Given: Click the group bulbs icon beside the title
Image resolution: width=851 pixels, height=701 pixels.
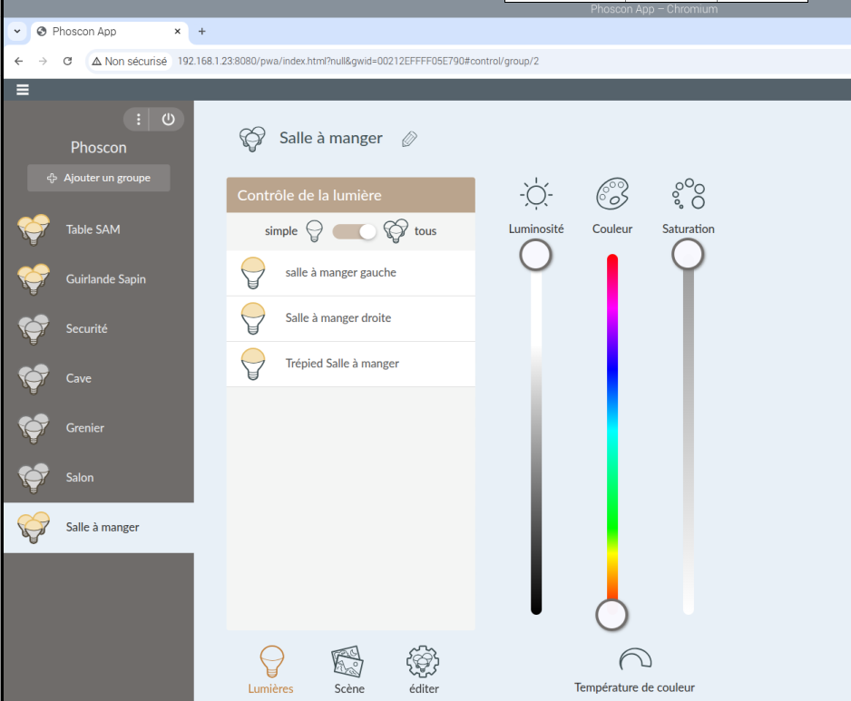Looking at the screenshot, I should click(252, 139).
